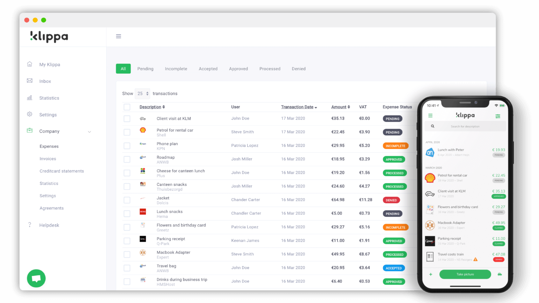This screenshot has width=539, height=303.
Task: Open the Incomplete filter tab
Action: tap(176, 69)
